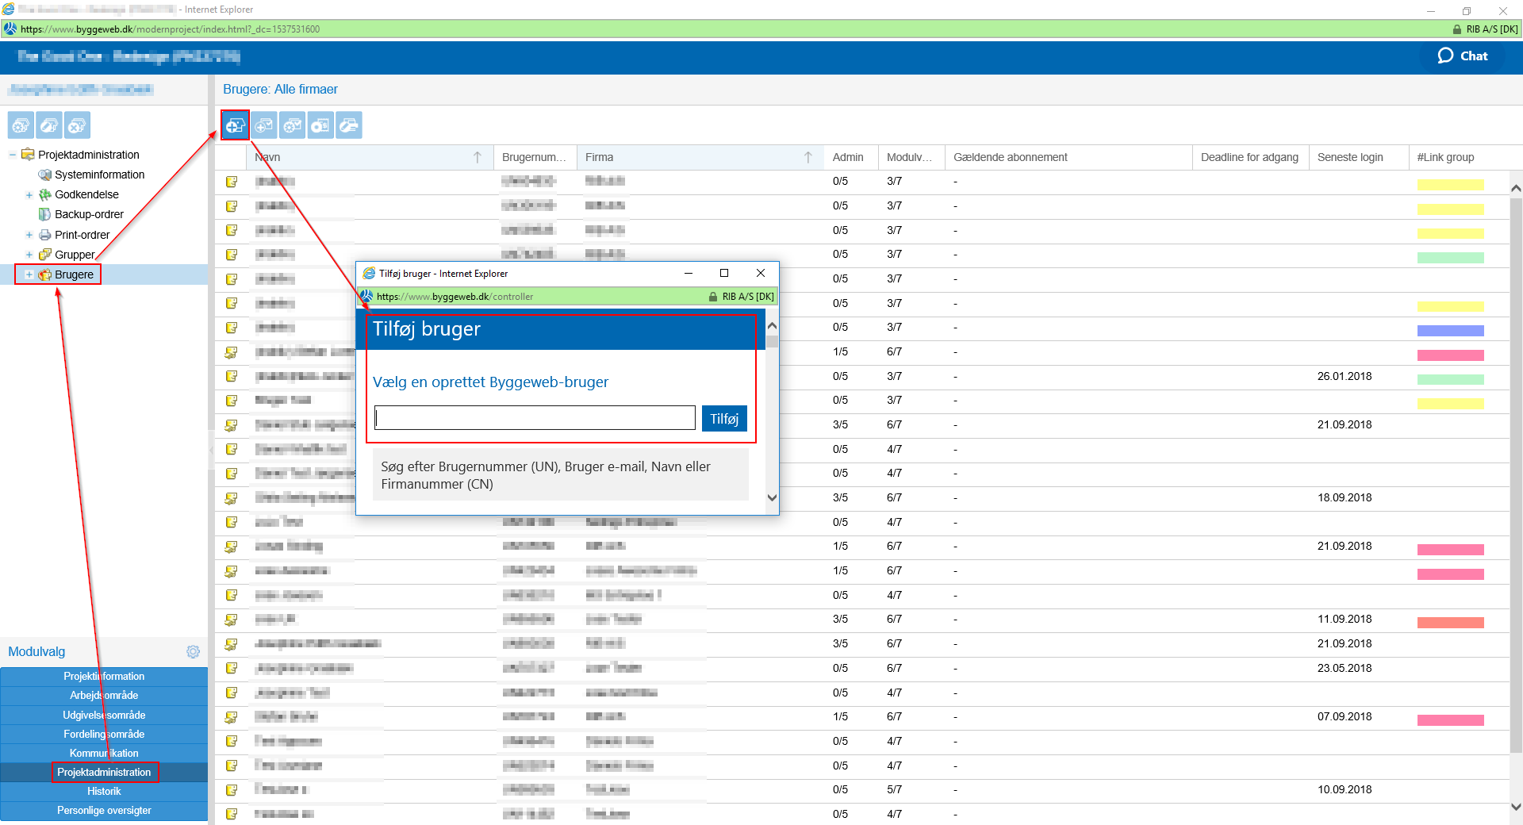Click the highlighted Add user toolbar icon
This screenshot has width=1523, height=825.
click(235, 125)
